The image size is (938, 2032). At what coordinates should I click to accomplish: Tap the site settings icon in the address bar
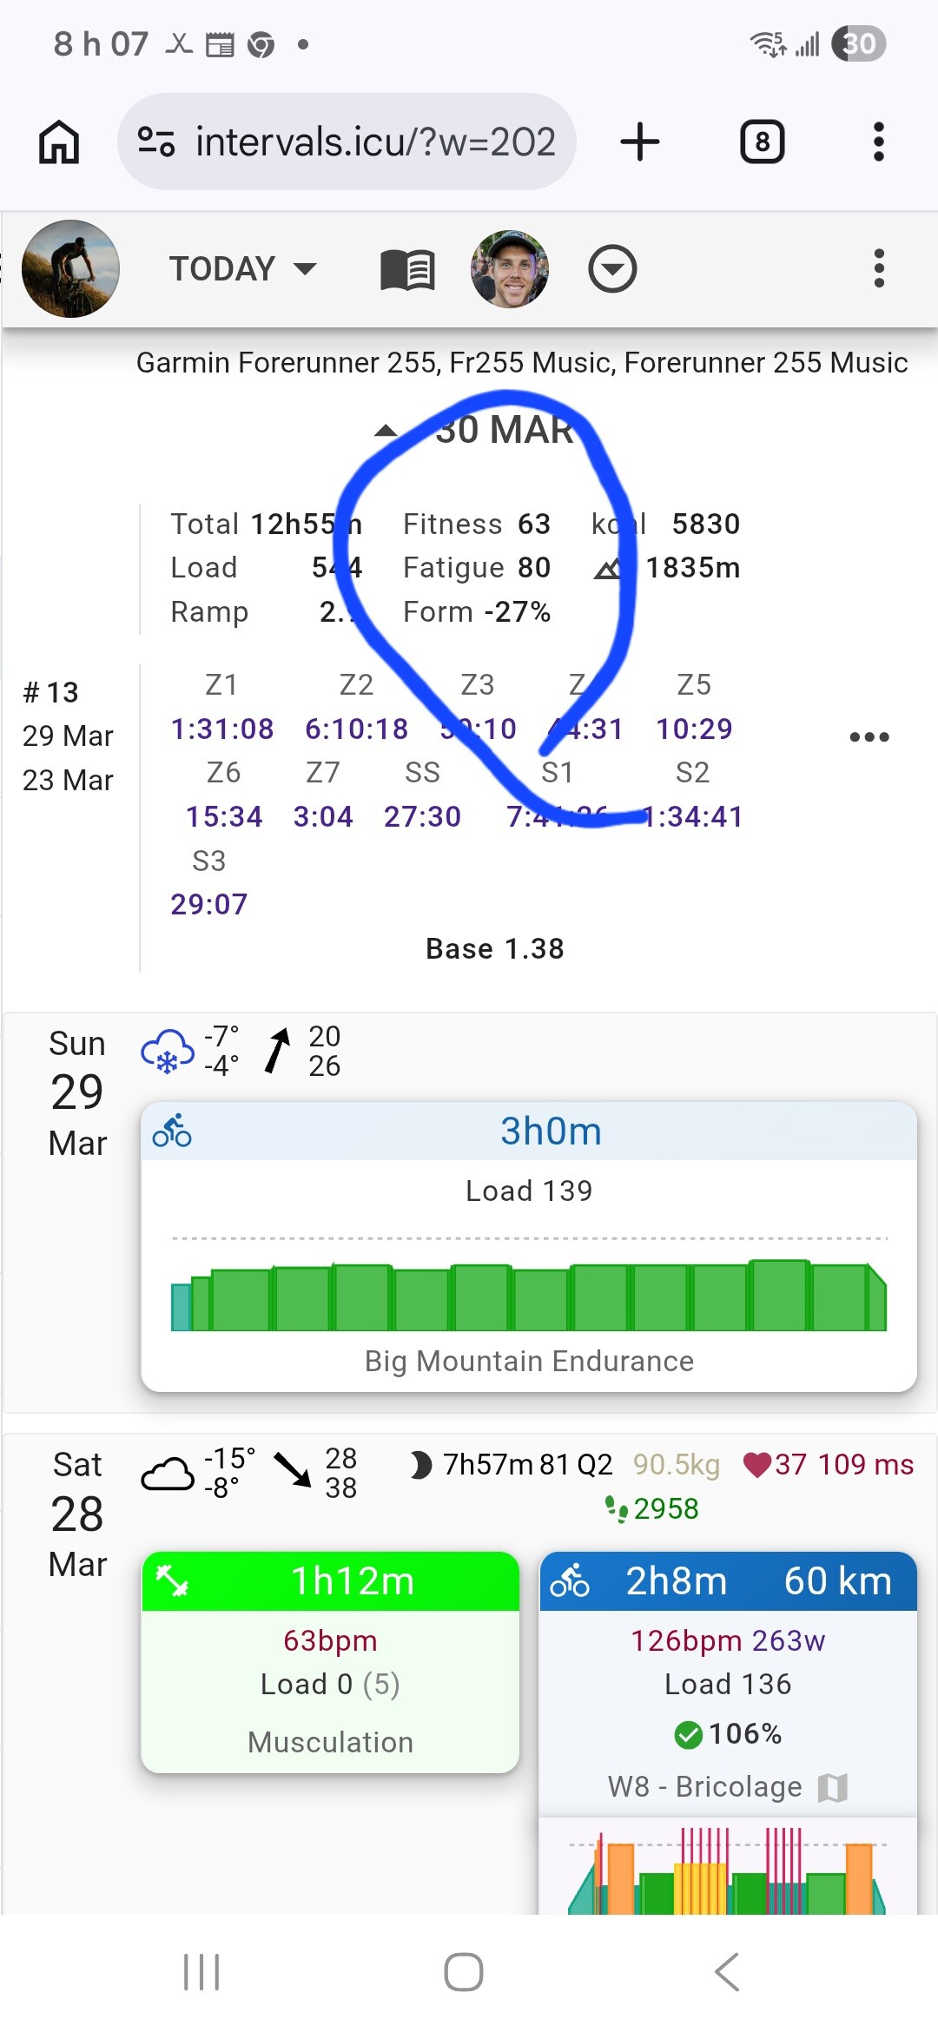pos(156,142)
